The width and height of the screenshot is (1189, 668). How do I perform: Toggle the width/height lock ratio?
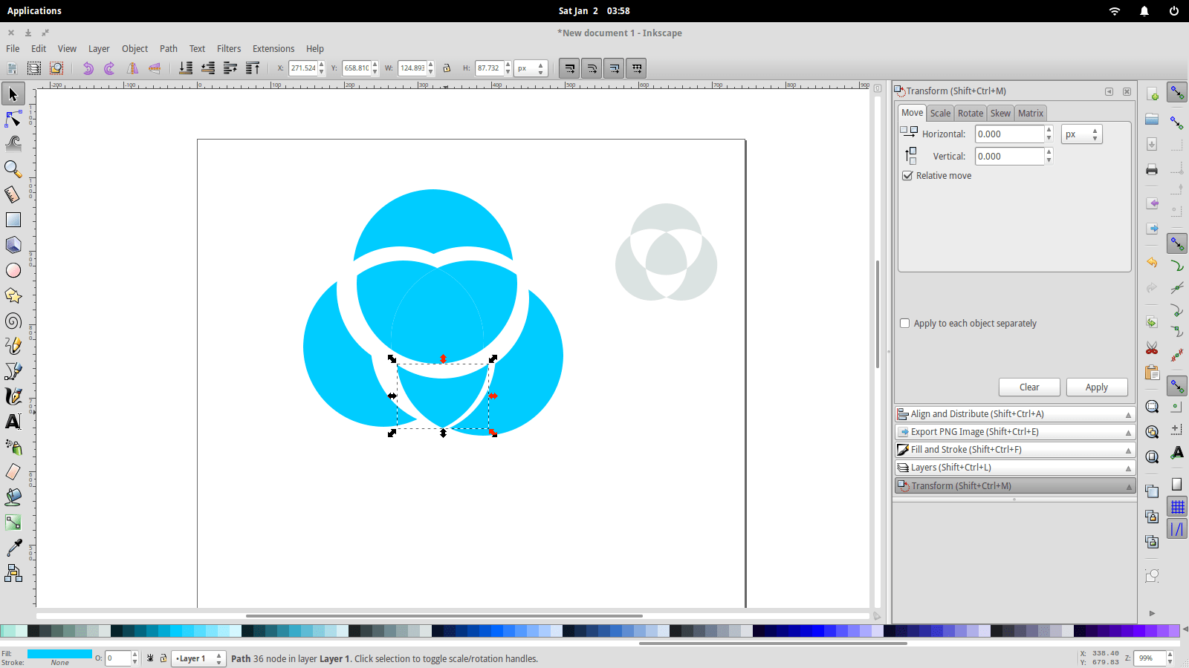447,68
